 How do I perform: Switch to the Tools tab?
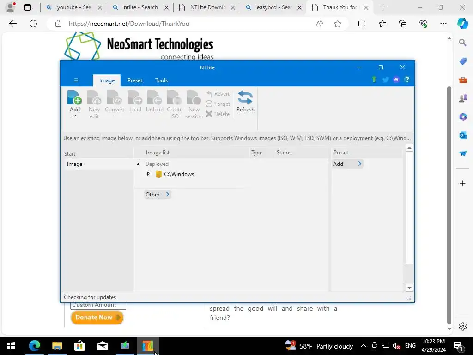161,80
